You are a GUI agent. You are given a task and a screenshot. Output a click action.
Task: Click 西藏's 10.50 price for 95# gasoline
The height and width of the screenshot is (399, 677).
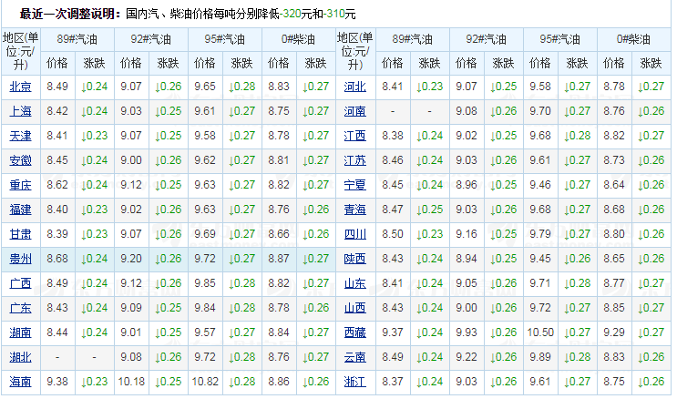click(x=541, y=332)
